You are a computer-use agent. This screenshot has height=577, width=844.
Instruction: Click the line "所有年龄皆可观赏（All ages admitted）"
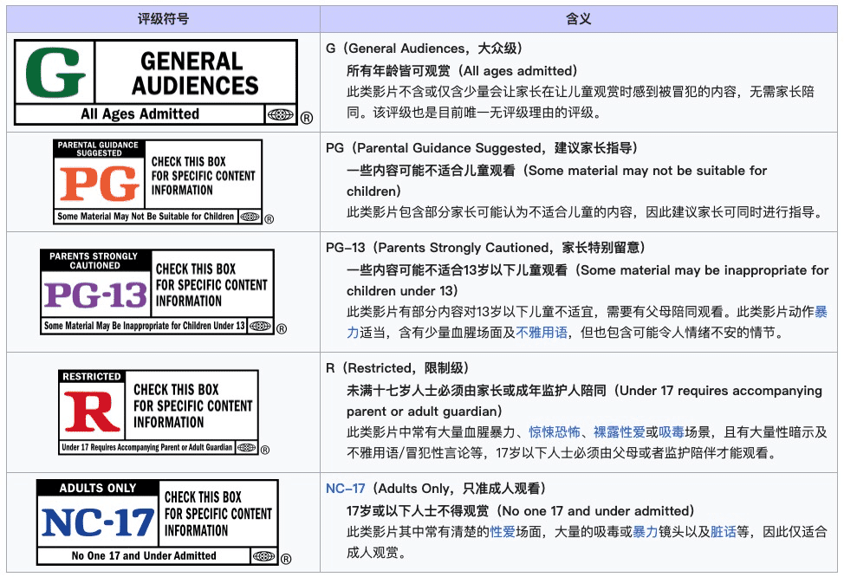pos(463,71)
